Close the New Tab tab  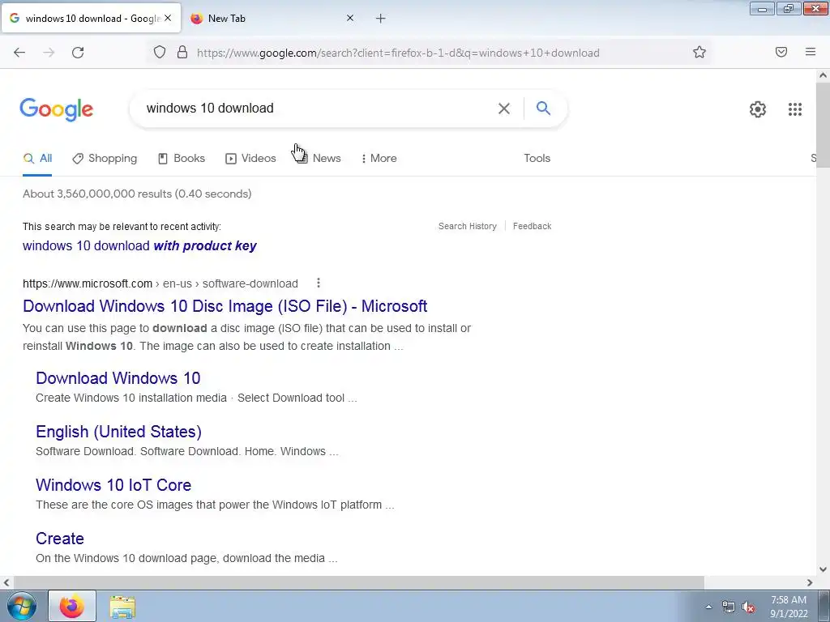click(350, 18)
